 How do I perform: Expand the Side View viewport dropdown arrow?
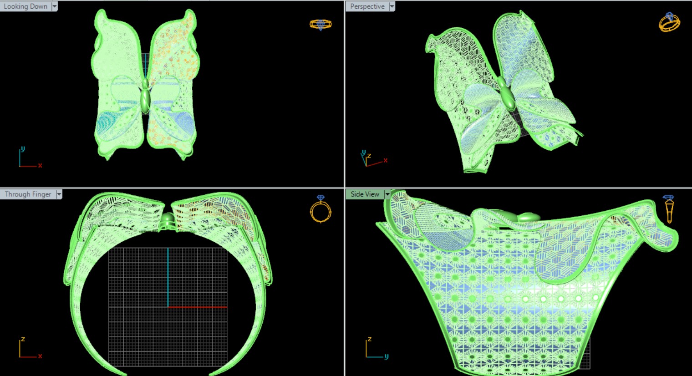pyautogui.click(x=387, y=194)
